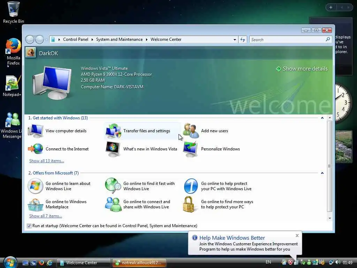This screenshot has height=268, width=357.
Task: Click the address bar refresh icon
Action: [243, 40]
